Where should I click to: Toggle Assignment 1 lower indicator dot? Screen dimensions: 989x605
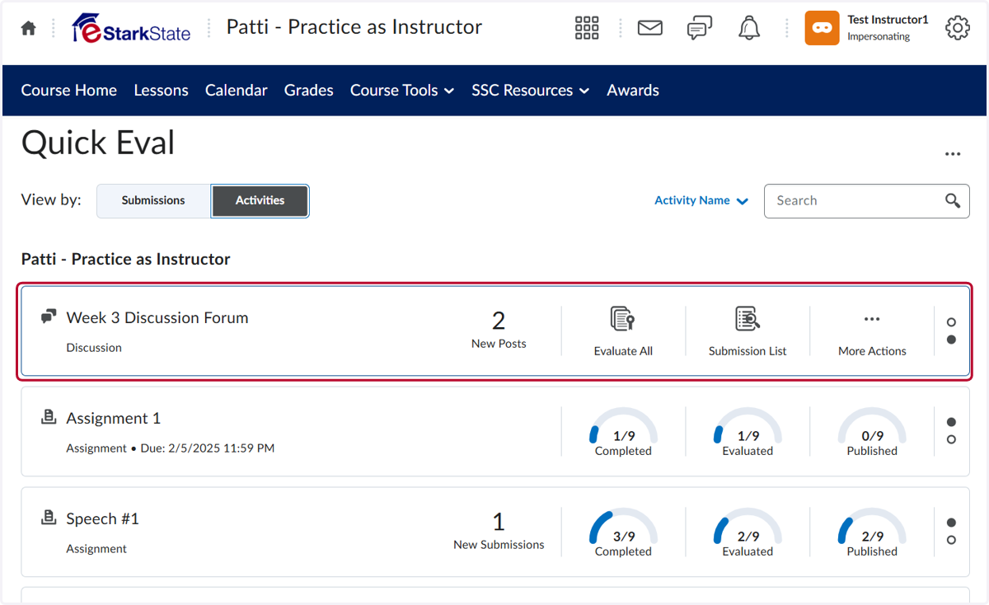point(951,439)
